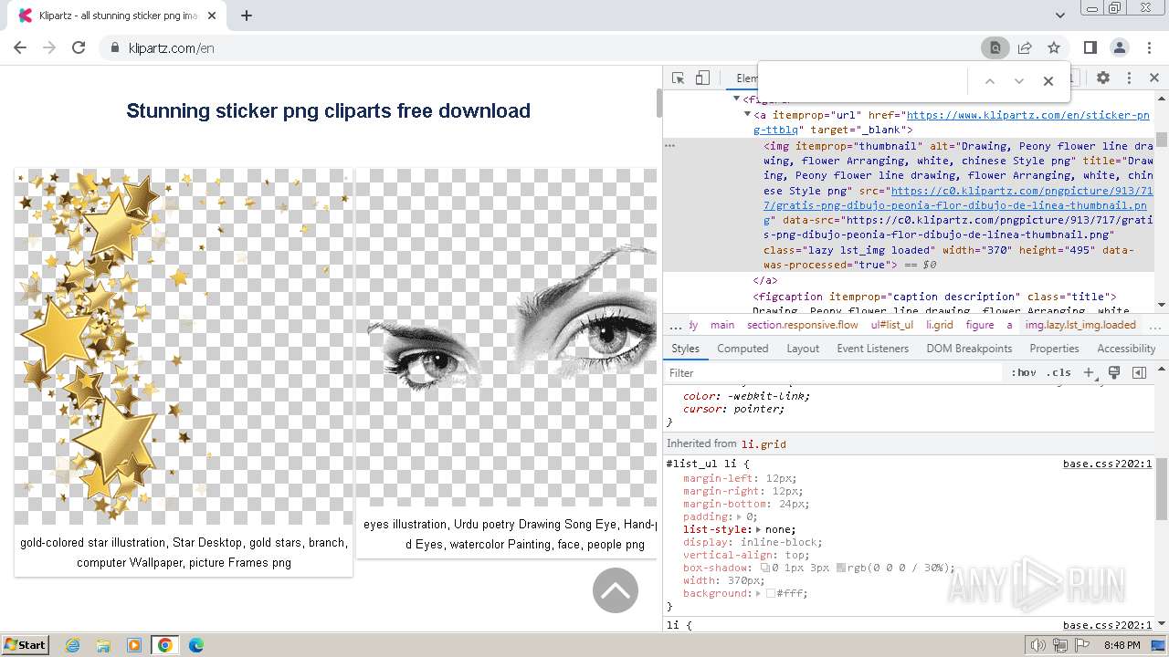Jump to next find result
The image size is (1169, 657).
(x=1019, y=81)
